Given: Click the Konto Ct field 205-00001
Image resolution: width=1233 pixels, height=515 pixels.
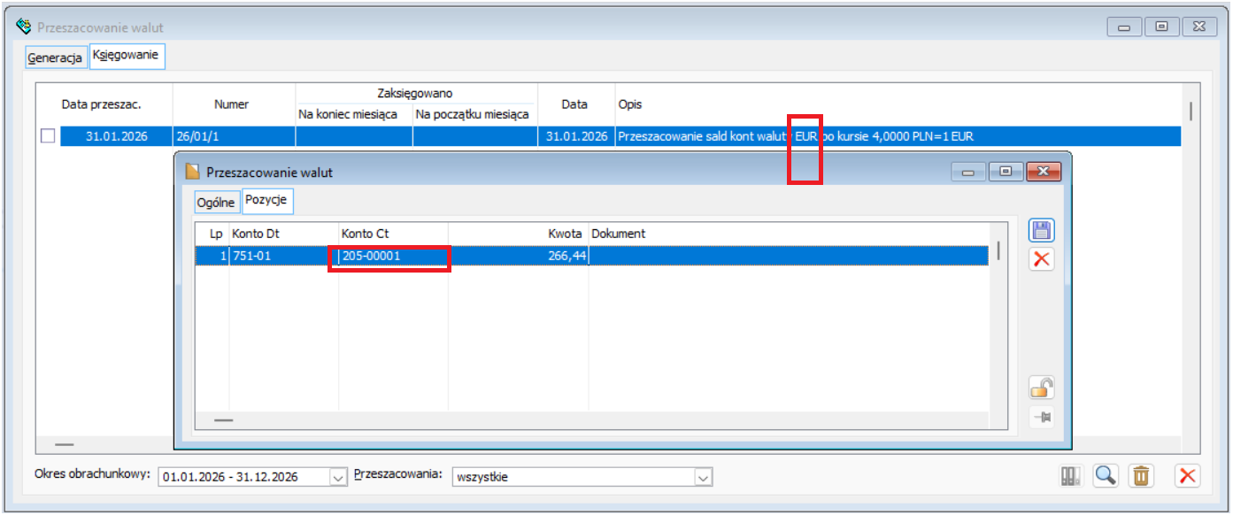Looking at the screenshot, I should (393, 256).
